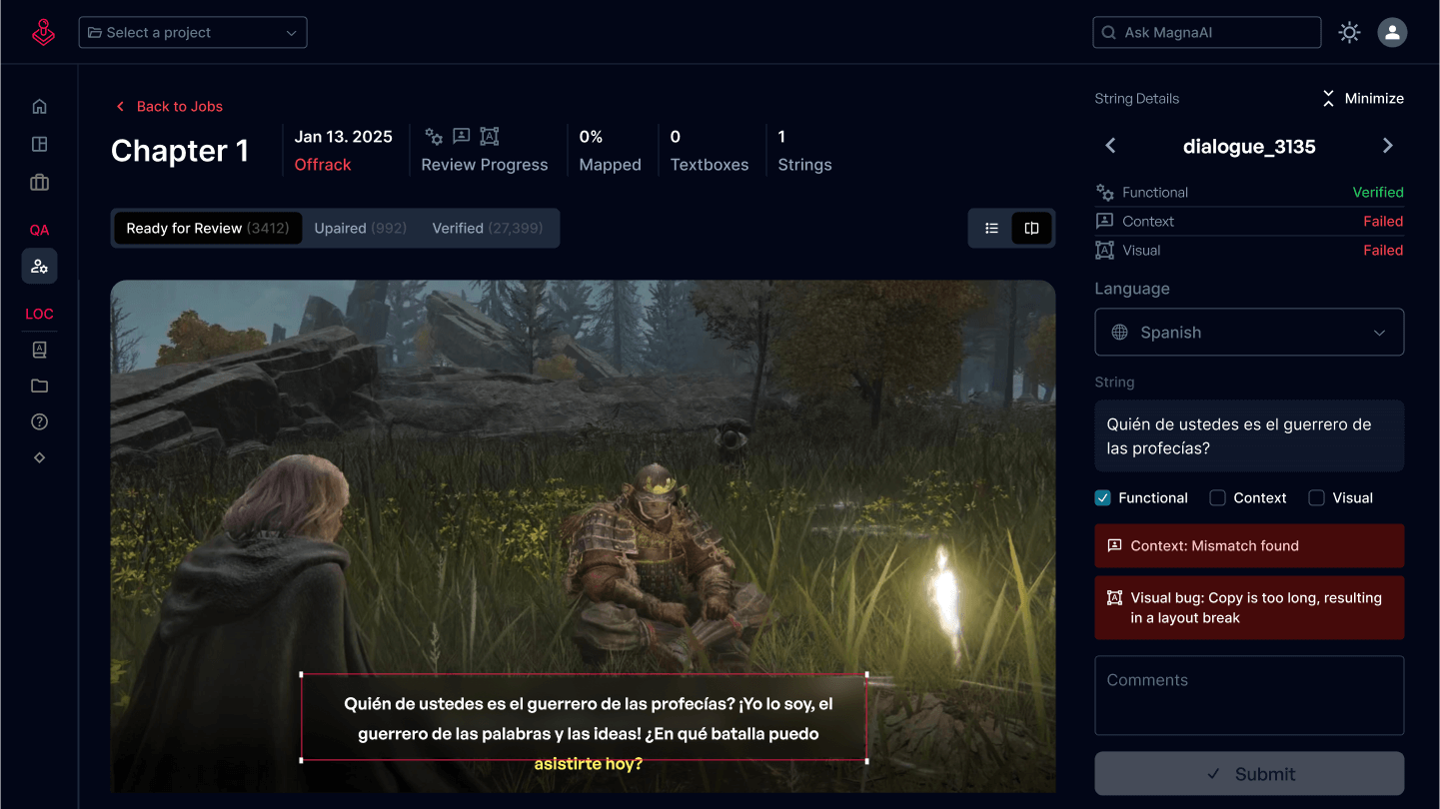Select the Ready for Review tab
Image resolution: width=1440 pixels, height=809 pixels.
point(207,228)
